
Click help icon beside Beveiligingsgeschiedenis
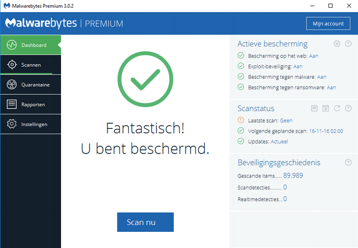(348, 162)
